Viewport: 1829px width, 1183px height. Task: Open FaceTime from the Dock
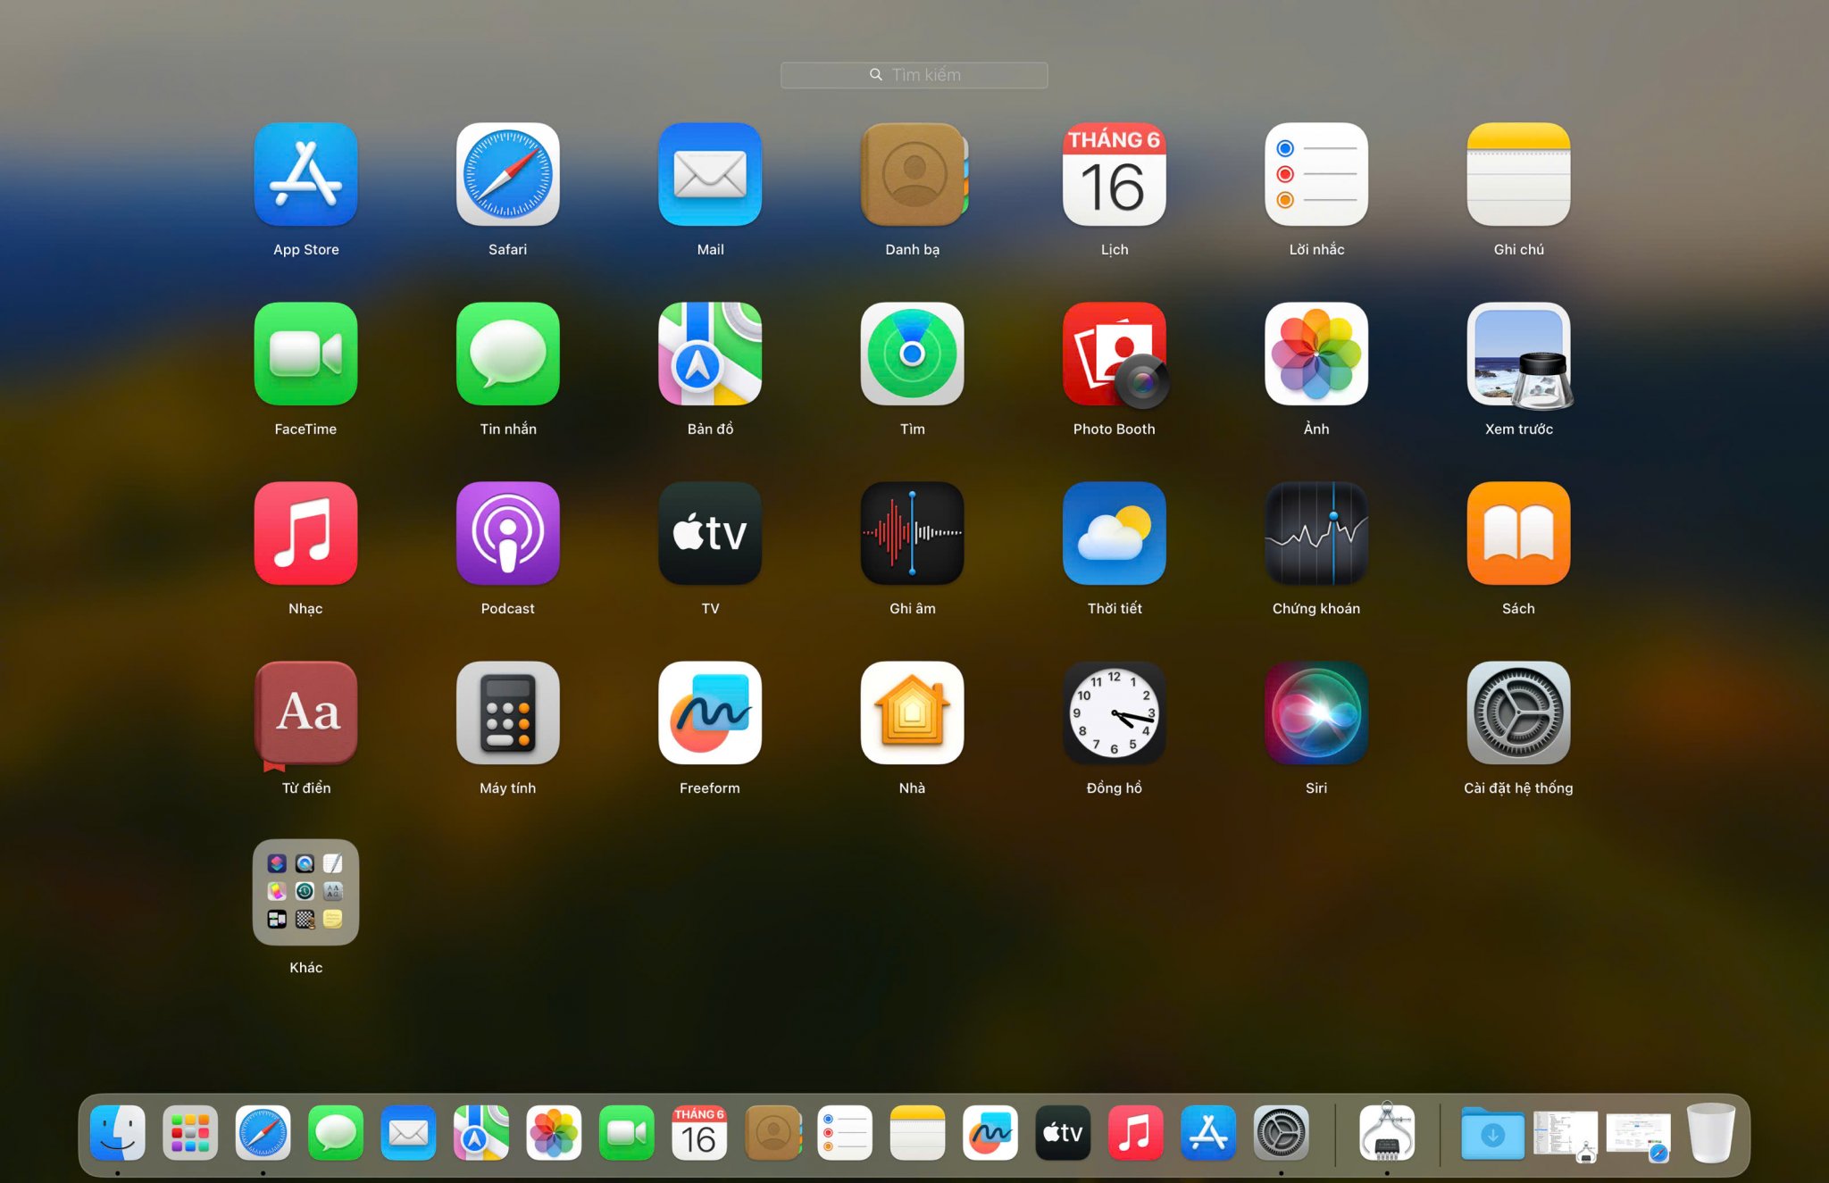(x=627, y=1134)
